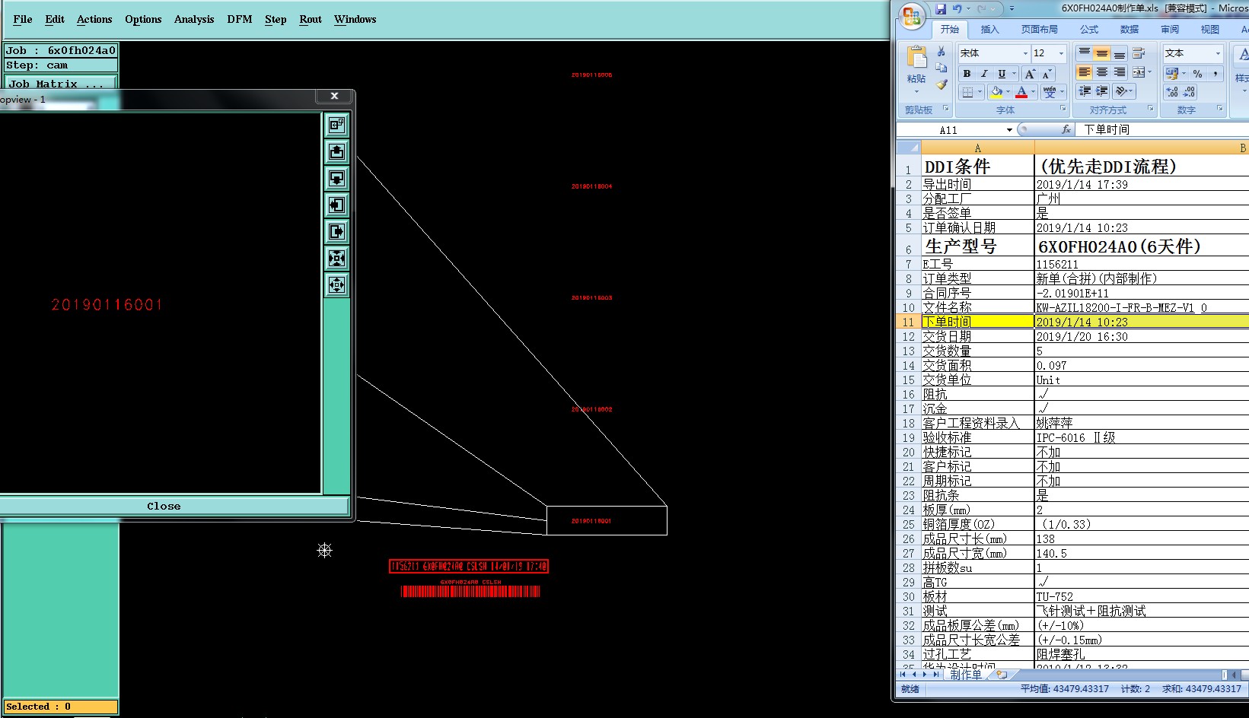Click the popview zoom-out diverging arrows icon
Image resolution: width=1249 pixels, height=718 pixels.
(336, 284)
